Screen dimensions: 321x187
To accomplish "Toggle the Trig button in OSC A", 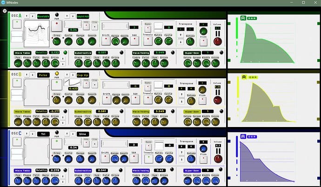I will pyautogui.click(x=94, y=27).
